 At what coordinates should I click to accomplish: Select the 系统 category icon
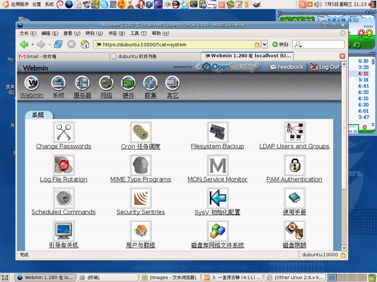tap(58, 83)
